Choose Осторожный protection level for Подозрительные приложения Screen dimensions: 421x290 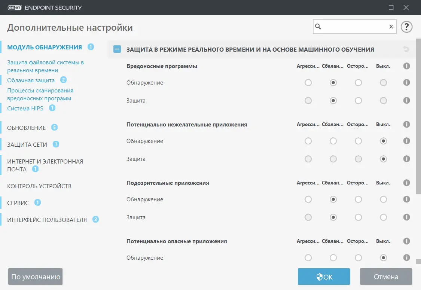[x=358, y=217]
